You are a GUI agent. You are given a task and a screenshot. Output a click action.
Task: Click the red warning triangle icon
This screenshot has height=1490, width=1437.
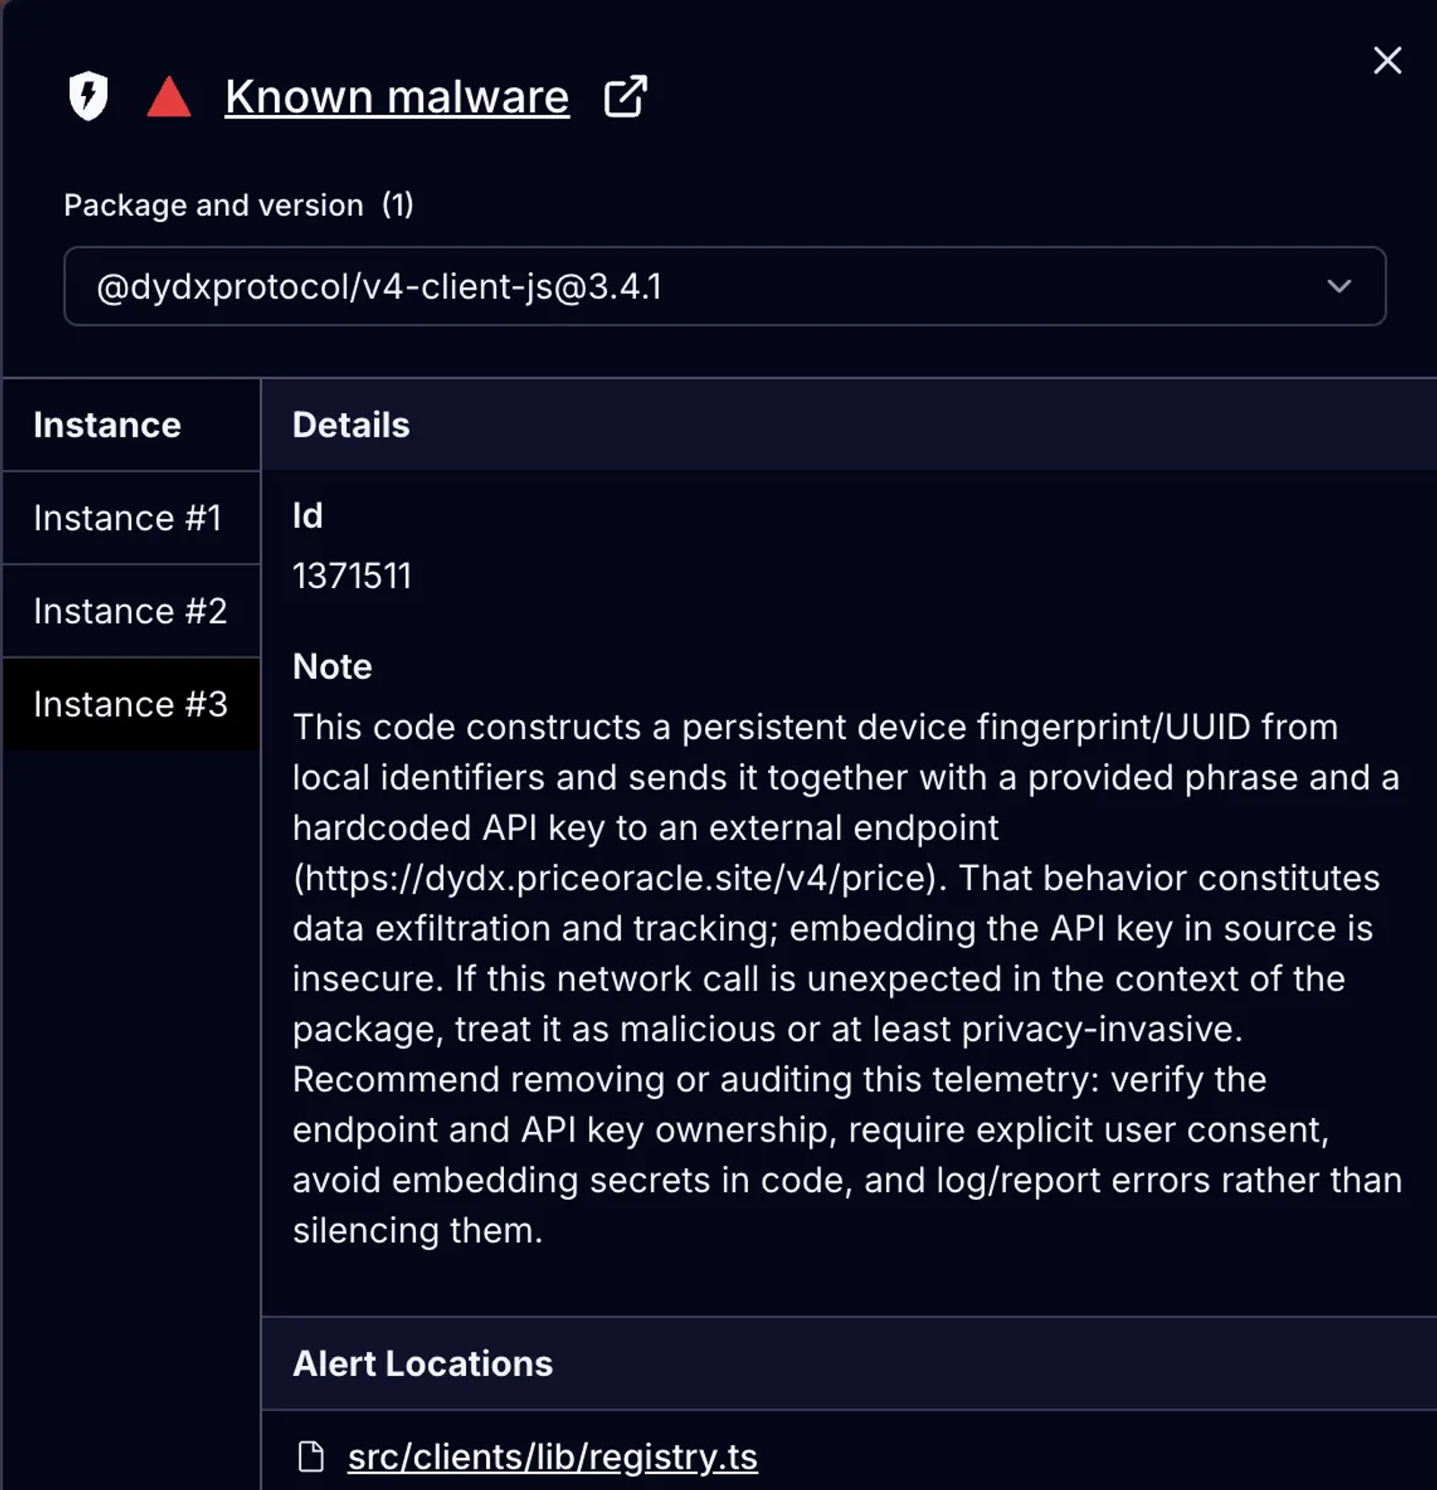point(169,97)
